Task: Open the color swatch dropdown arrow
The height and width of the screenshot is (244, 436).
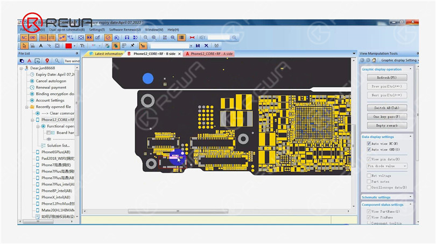Action: [x=74, y=46]
